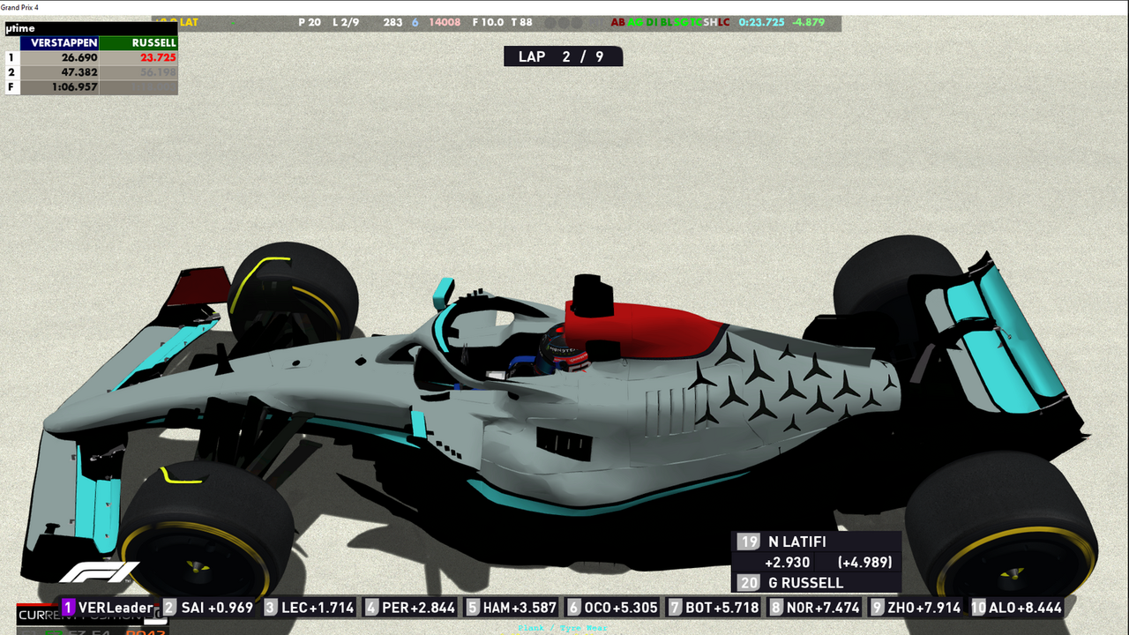Click the purple position 1 badge for VER
Image resolution: width=1129 pixels, height=635 pixels.
click(68, 607)
